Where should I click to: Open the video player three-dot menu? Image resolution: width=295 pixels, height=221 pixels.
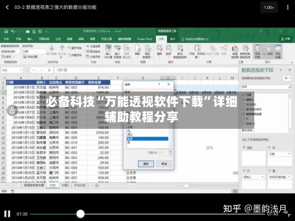pos(287,8)
